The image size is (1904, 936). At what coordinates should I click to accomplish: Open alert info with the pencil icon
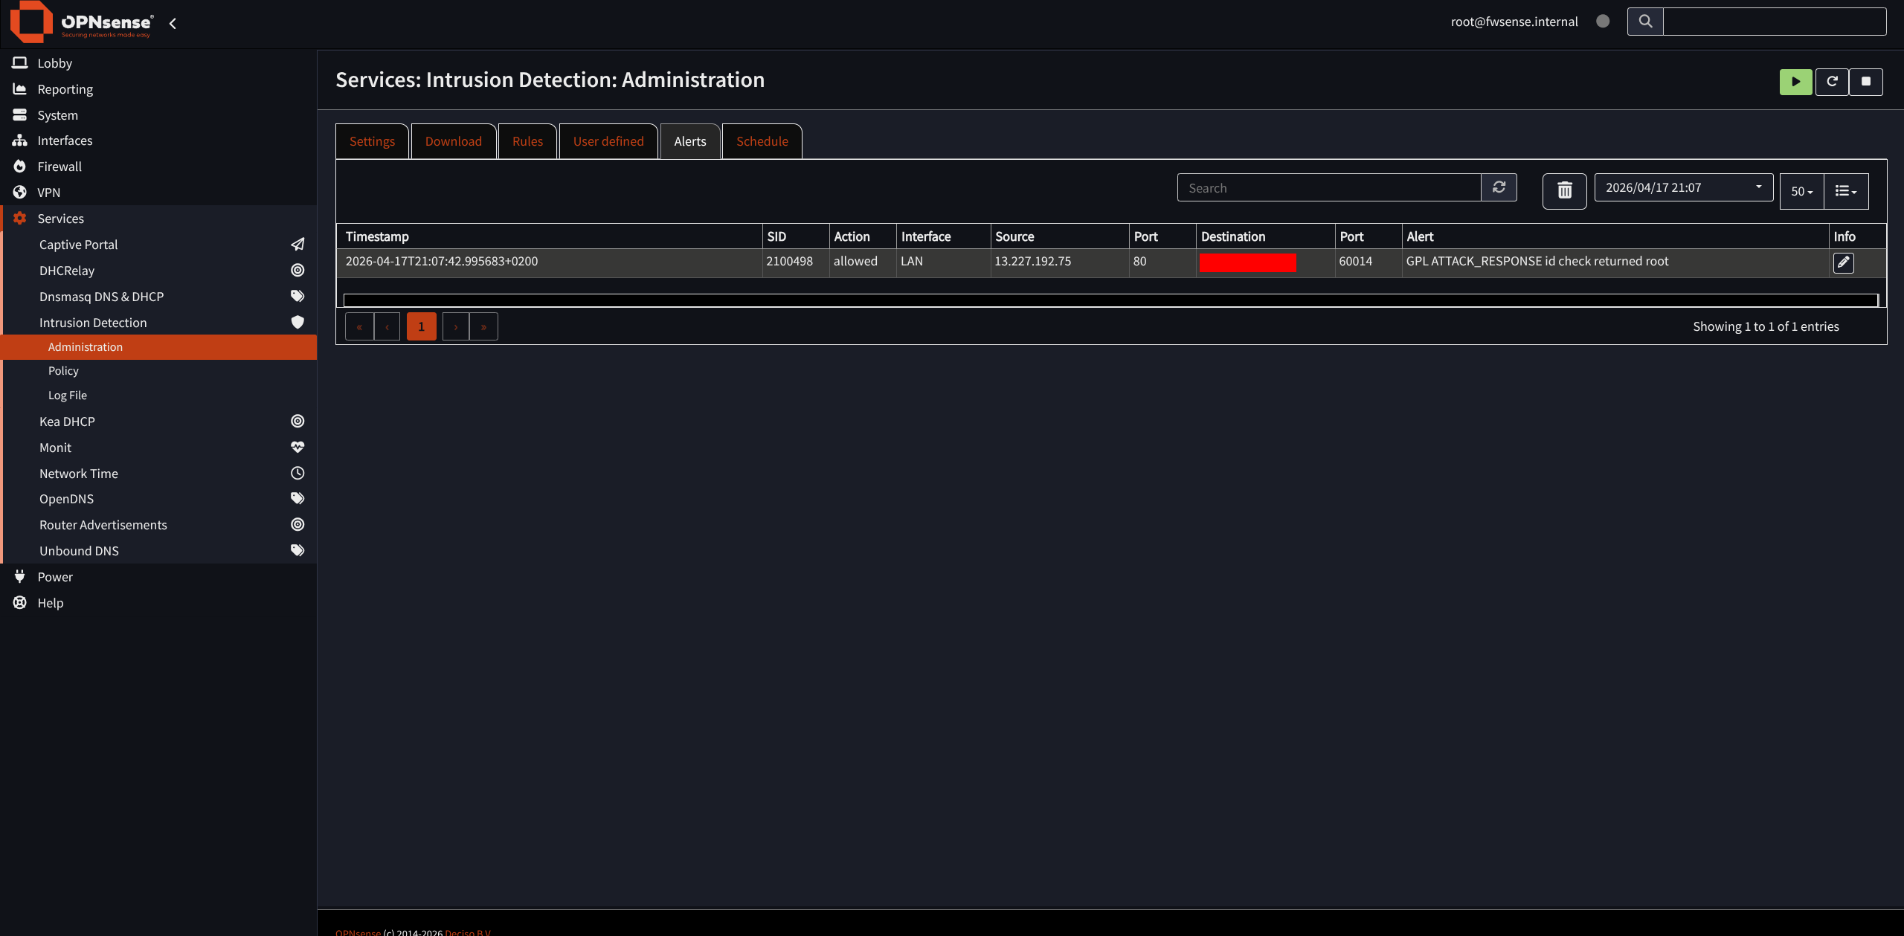(1844, 262)
